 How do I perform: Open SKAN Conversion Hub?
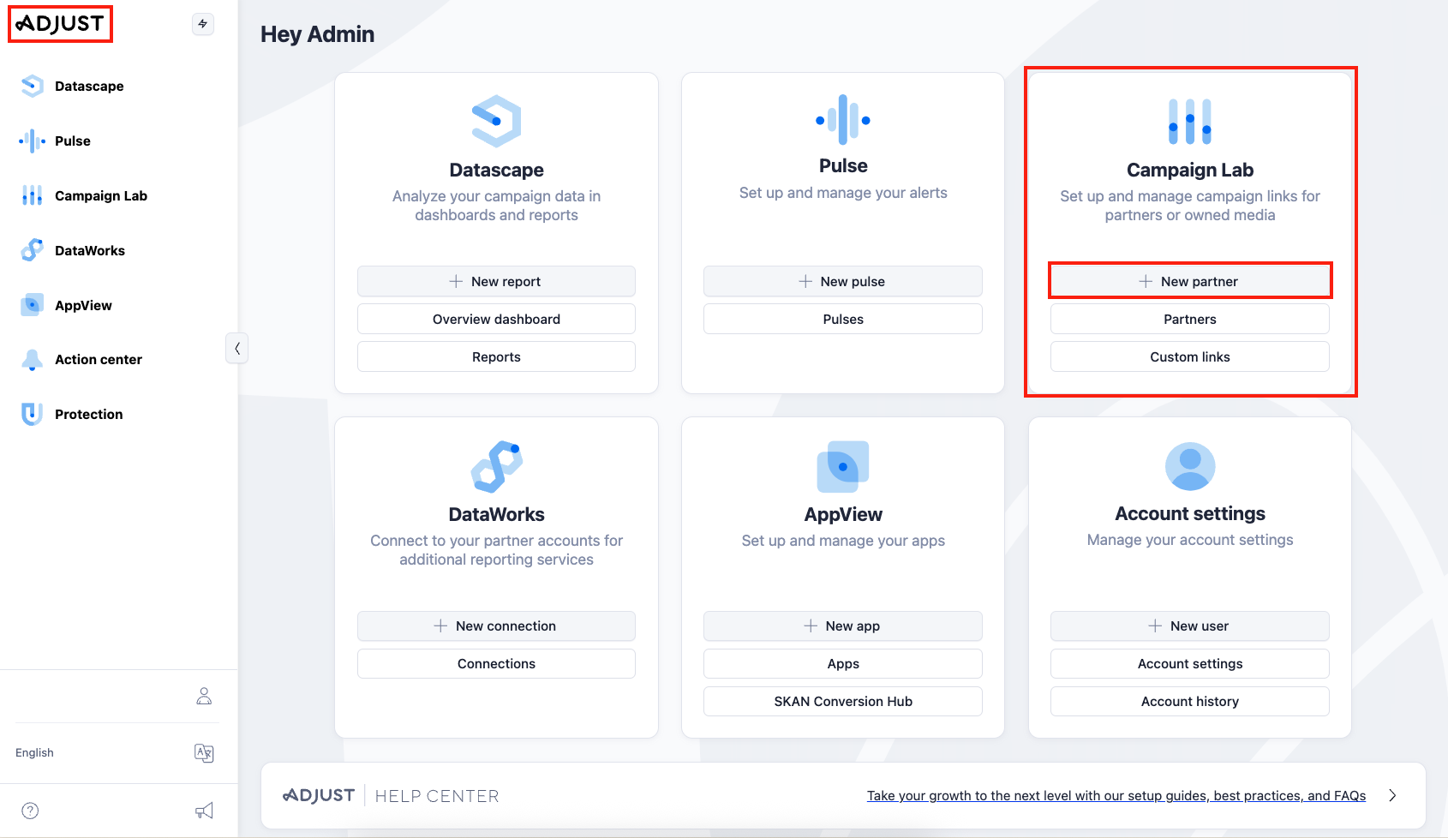(x=843, y=701)
